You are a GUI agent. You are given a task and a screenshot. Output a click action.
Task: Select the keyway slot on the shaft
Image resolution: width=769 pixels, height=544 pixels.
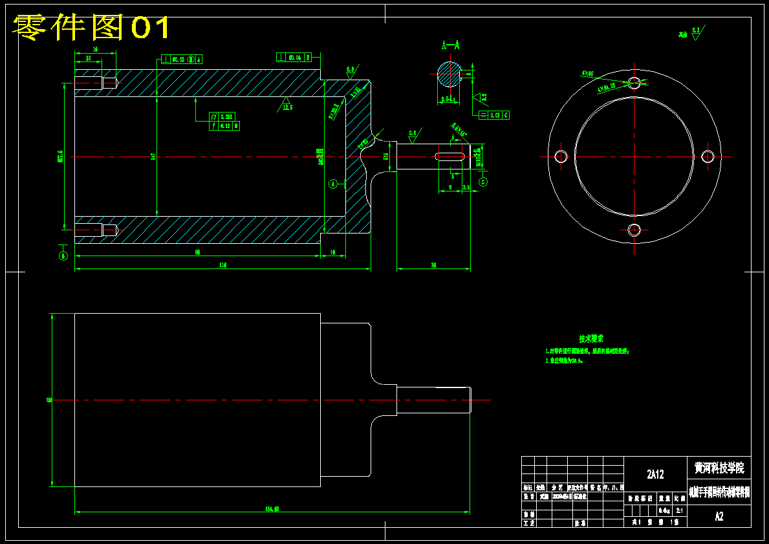pyautogui.click(x=449, y=157)
